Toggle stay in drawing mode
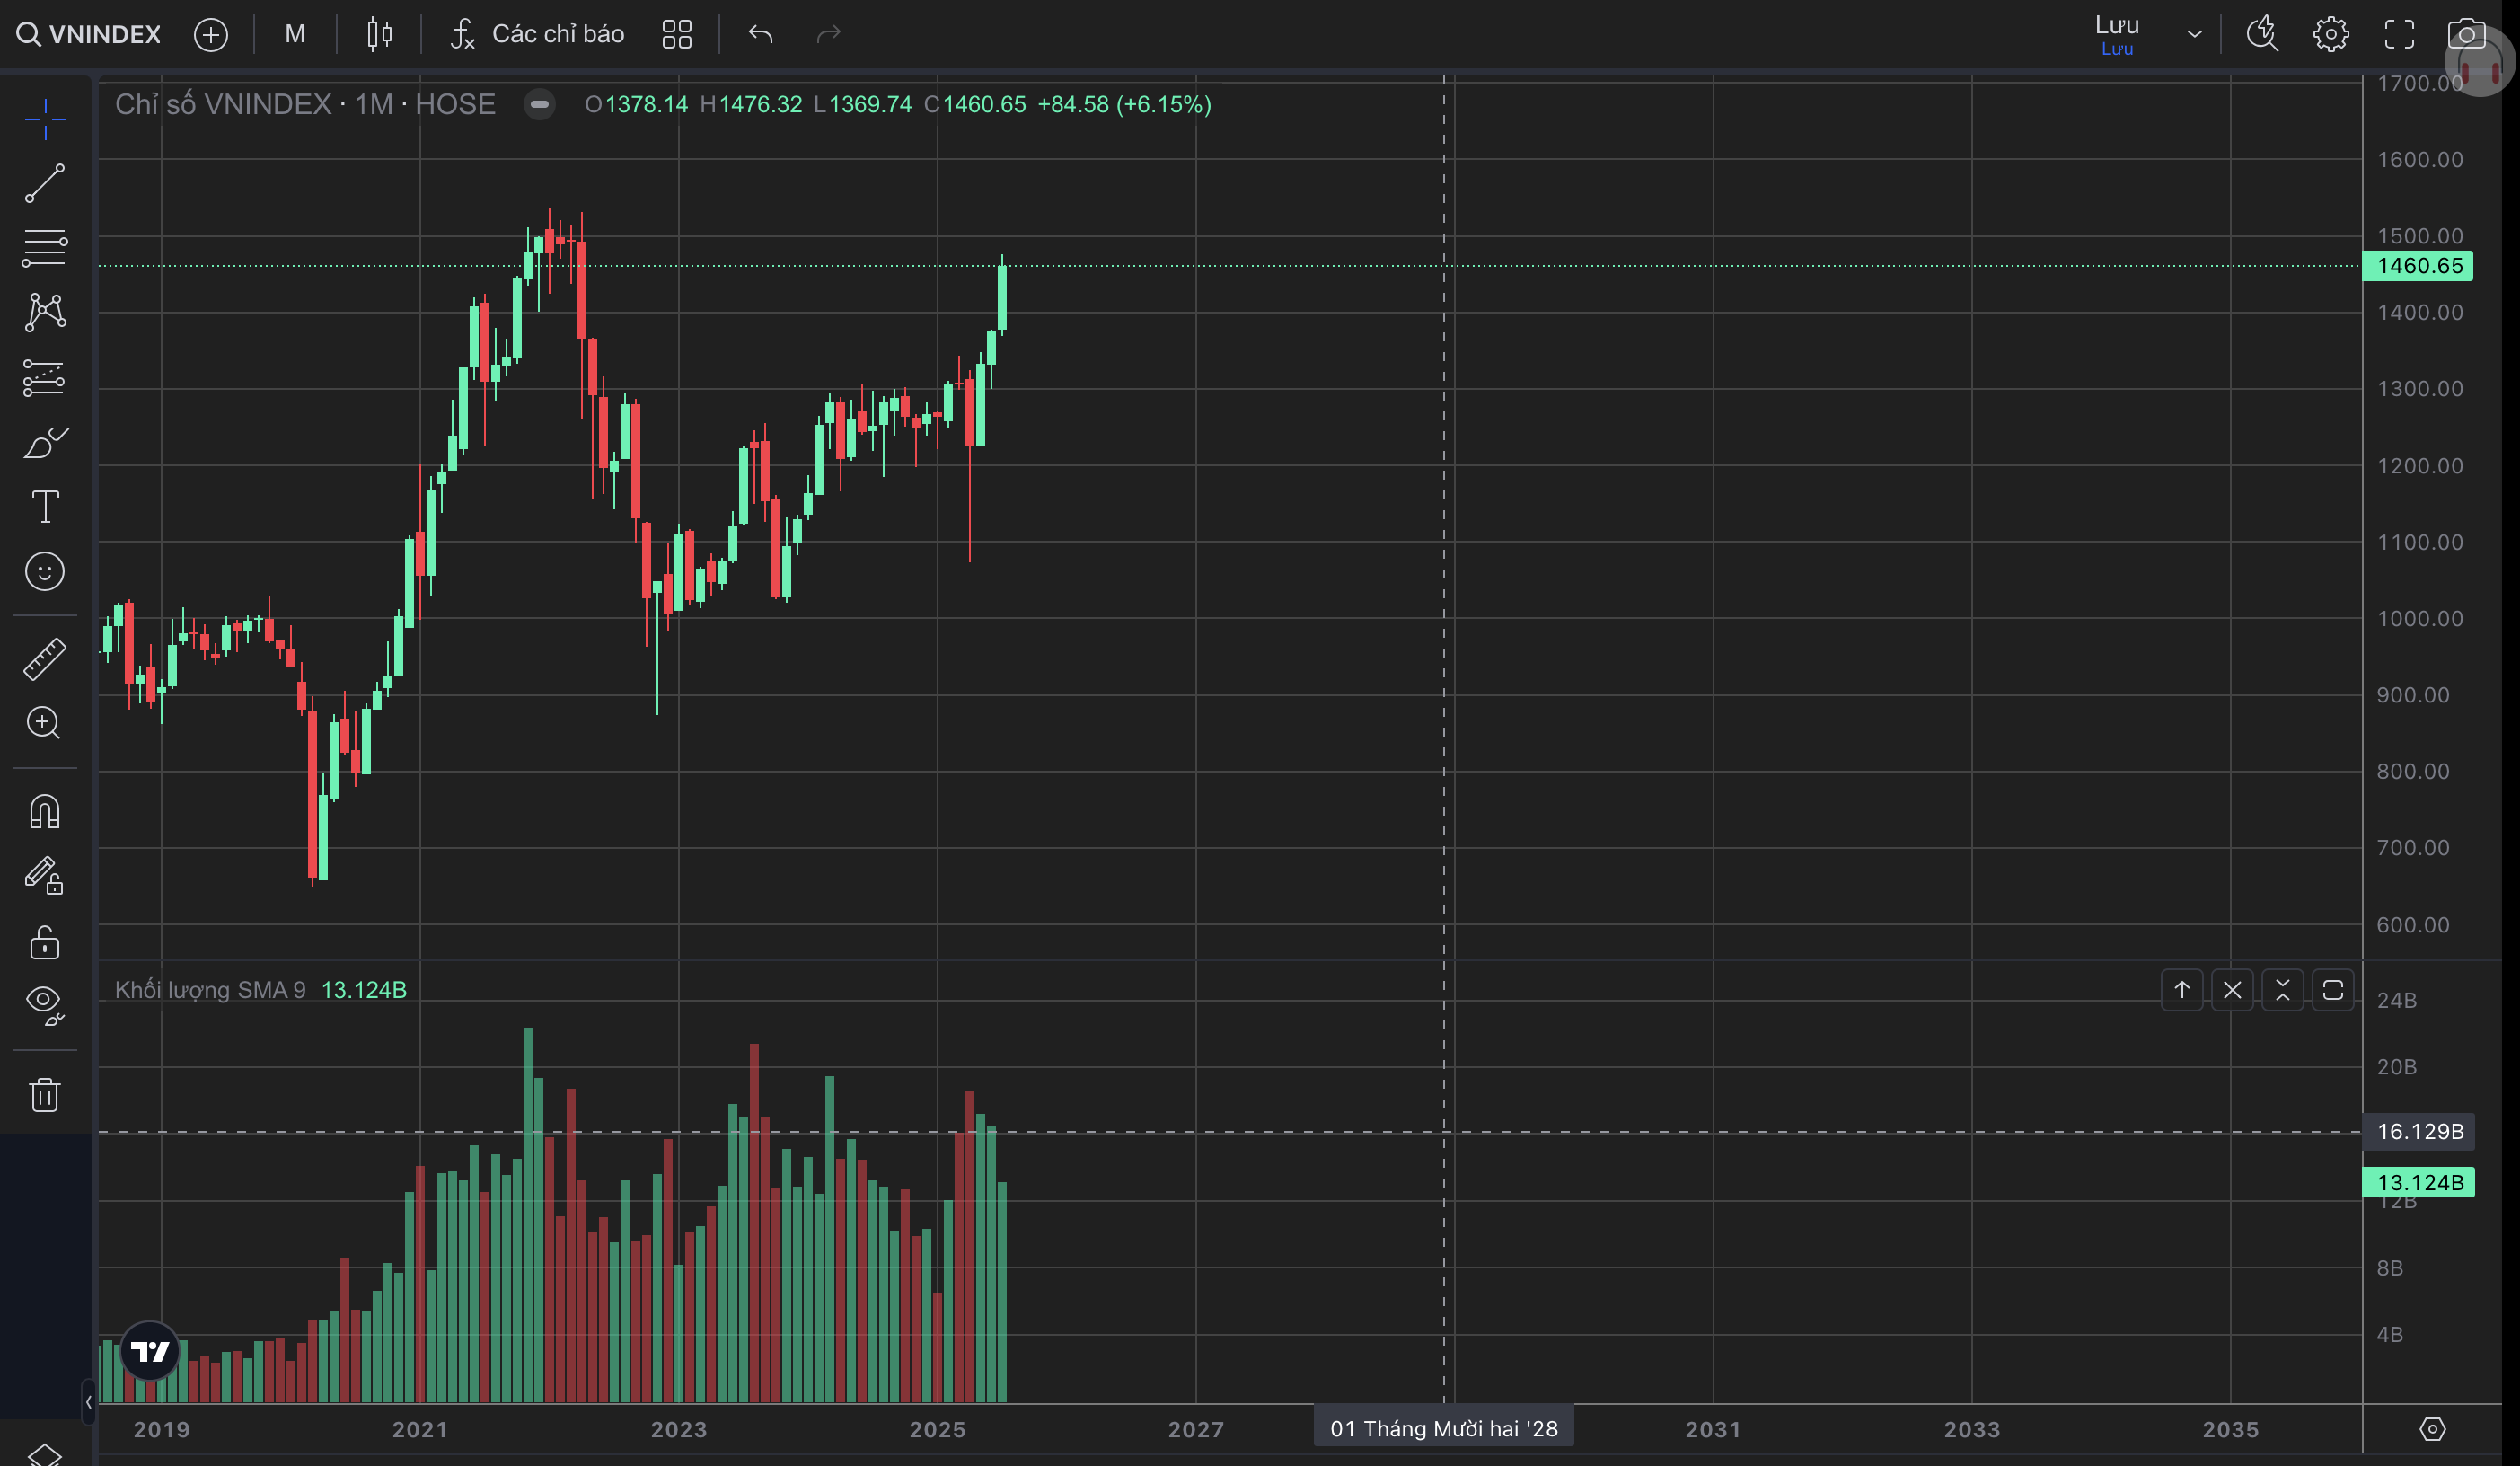The height and width of the screenshot is (1466, 2520). point(45,875)
